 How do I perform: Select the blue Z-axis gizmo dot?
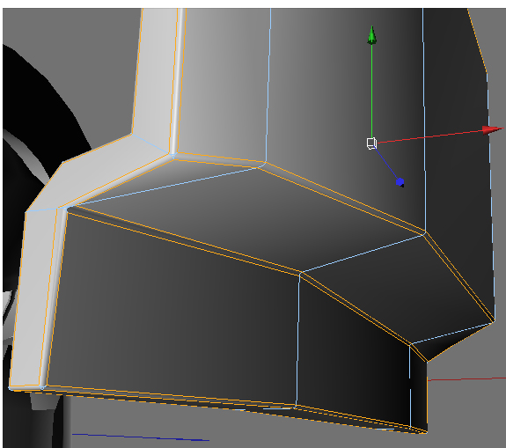coord(400,182)
